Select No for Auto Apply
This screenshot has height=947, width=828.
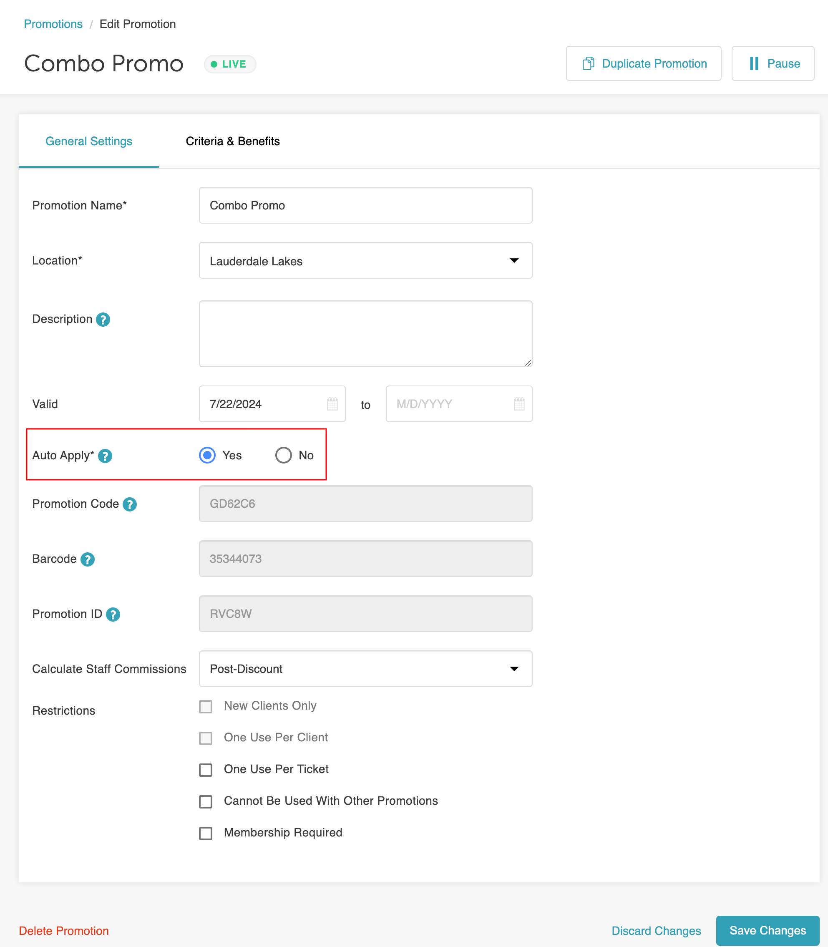pyautogui.click(x=283, y=455)
